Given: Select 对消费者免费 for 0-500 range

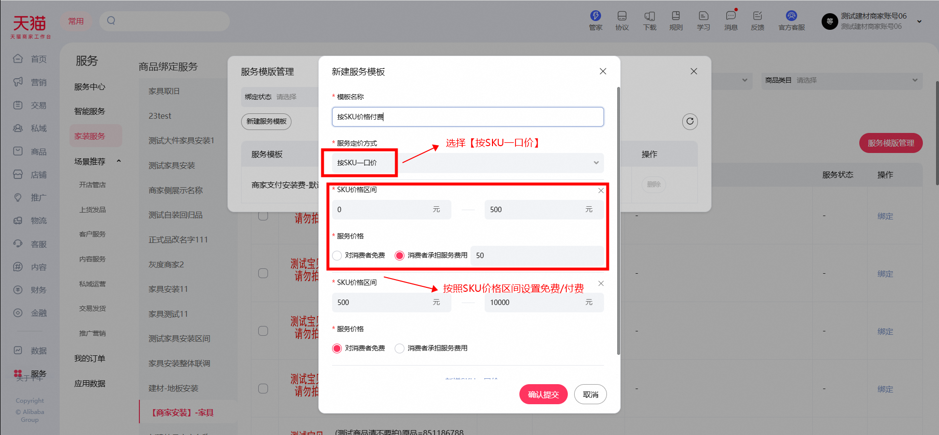Looking at the screenshot, I should [337, 256].
